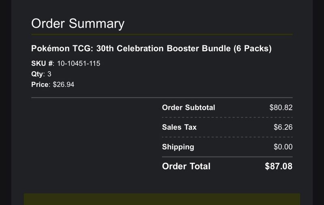Click the SKU # label

point(43,63)
